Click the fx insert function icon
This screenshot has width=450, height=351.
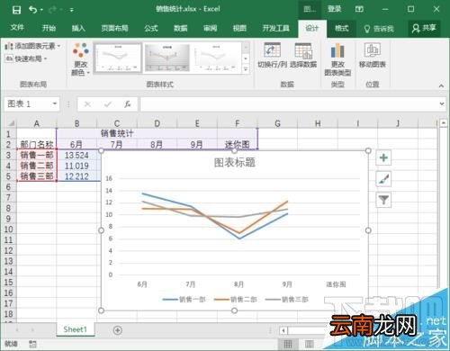(x=128, y=104)
